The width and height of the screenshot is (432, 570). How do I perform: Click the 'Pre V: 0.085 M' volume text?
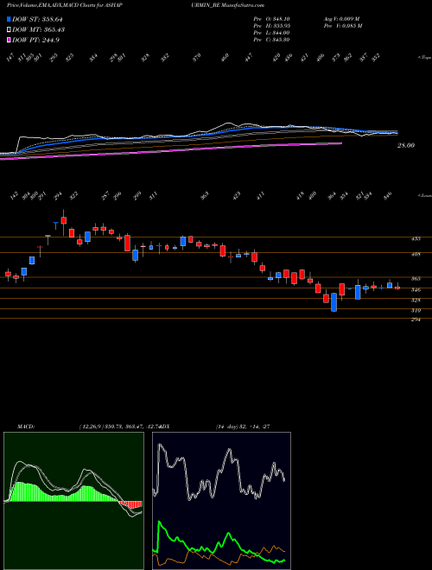[x=342, y=25]
